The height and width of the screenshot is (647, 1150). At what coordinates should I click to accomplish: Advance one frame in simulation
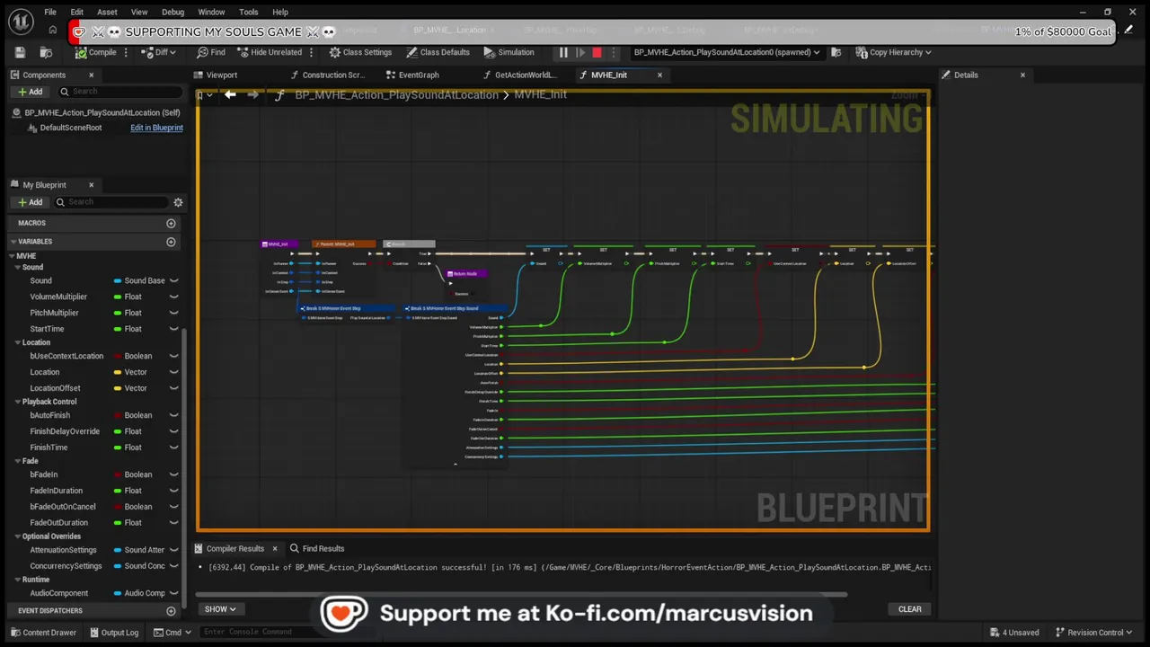point(580,52)
